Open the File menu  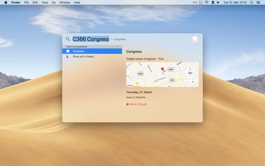pyautogui.click(x=26, y=2)
